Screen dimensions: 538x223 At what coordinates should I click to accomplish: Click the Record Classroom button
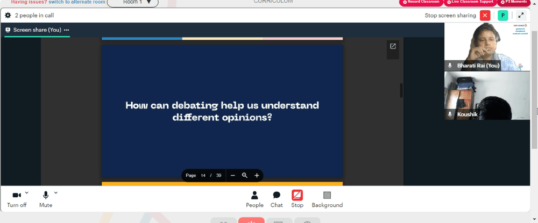pos(421,2)
